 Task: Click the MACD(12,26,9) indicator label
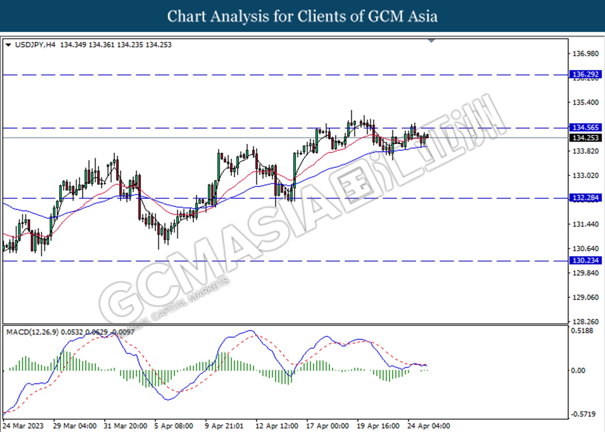click(x=33, y=332)
